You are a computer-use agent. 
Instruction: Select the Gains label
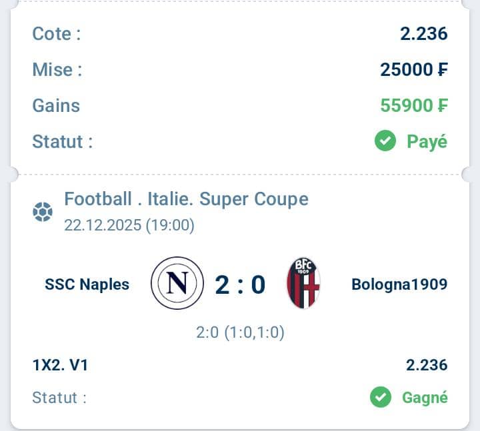(x=56, y=105)
